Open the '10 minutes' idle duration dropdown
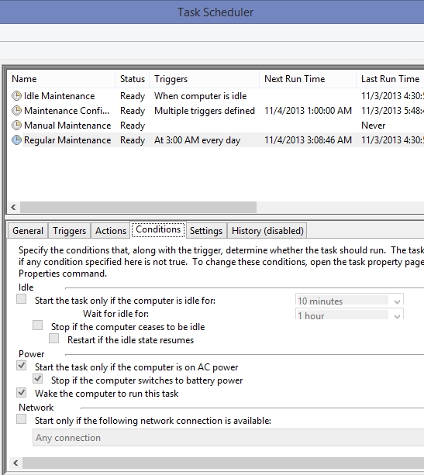 [x=350, y=299]
